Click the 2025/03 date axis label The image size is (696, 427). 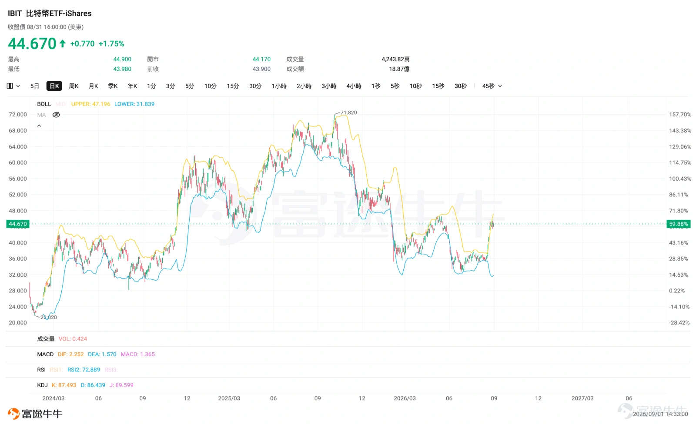tap(229, 398)
